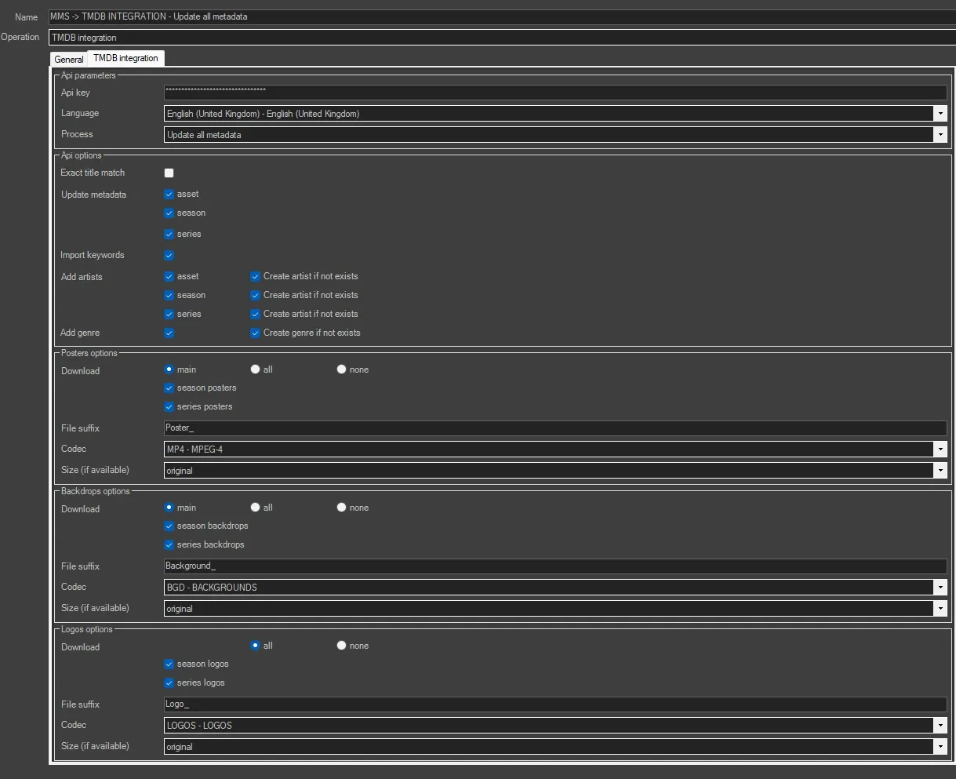This screenshot has height=779, width=956.
Task: Click the Api key input field
Action: (x=554, y=93)
